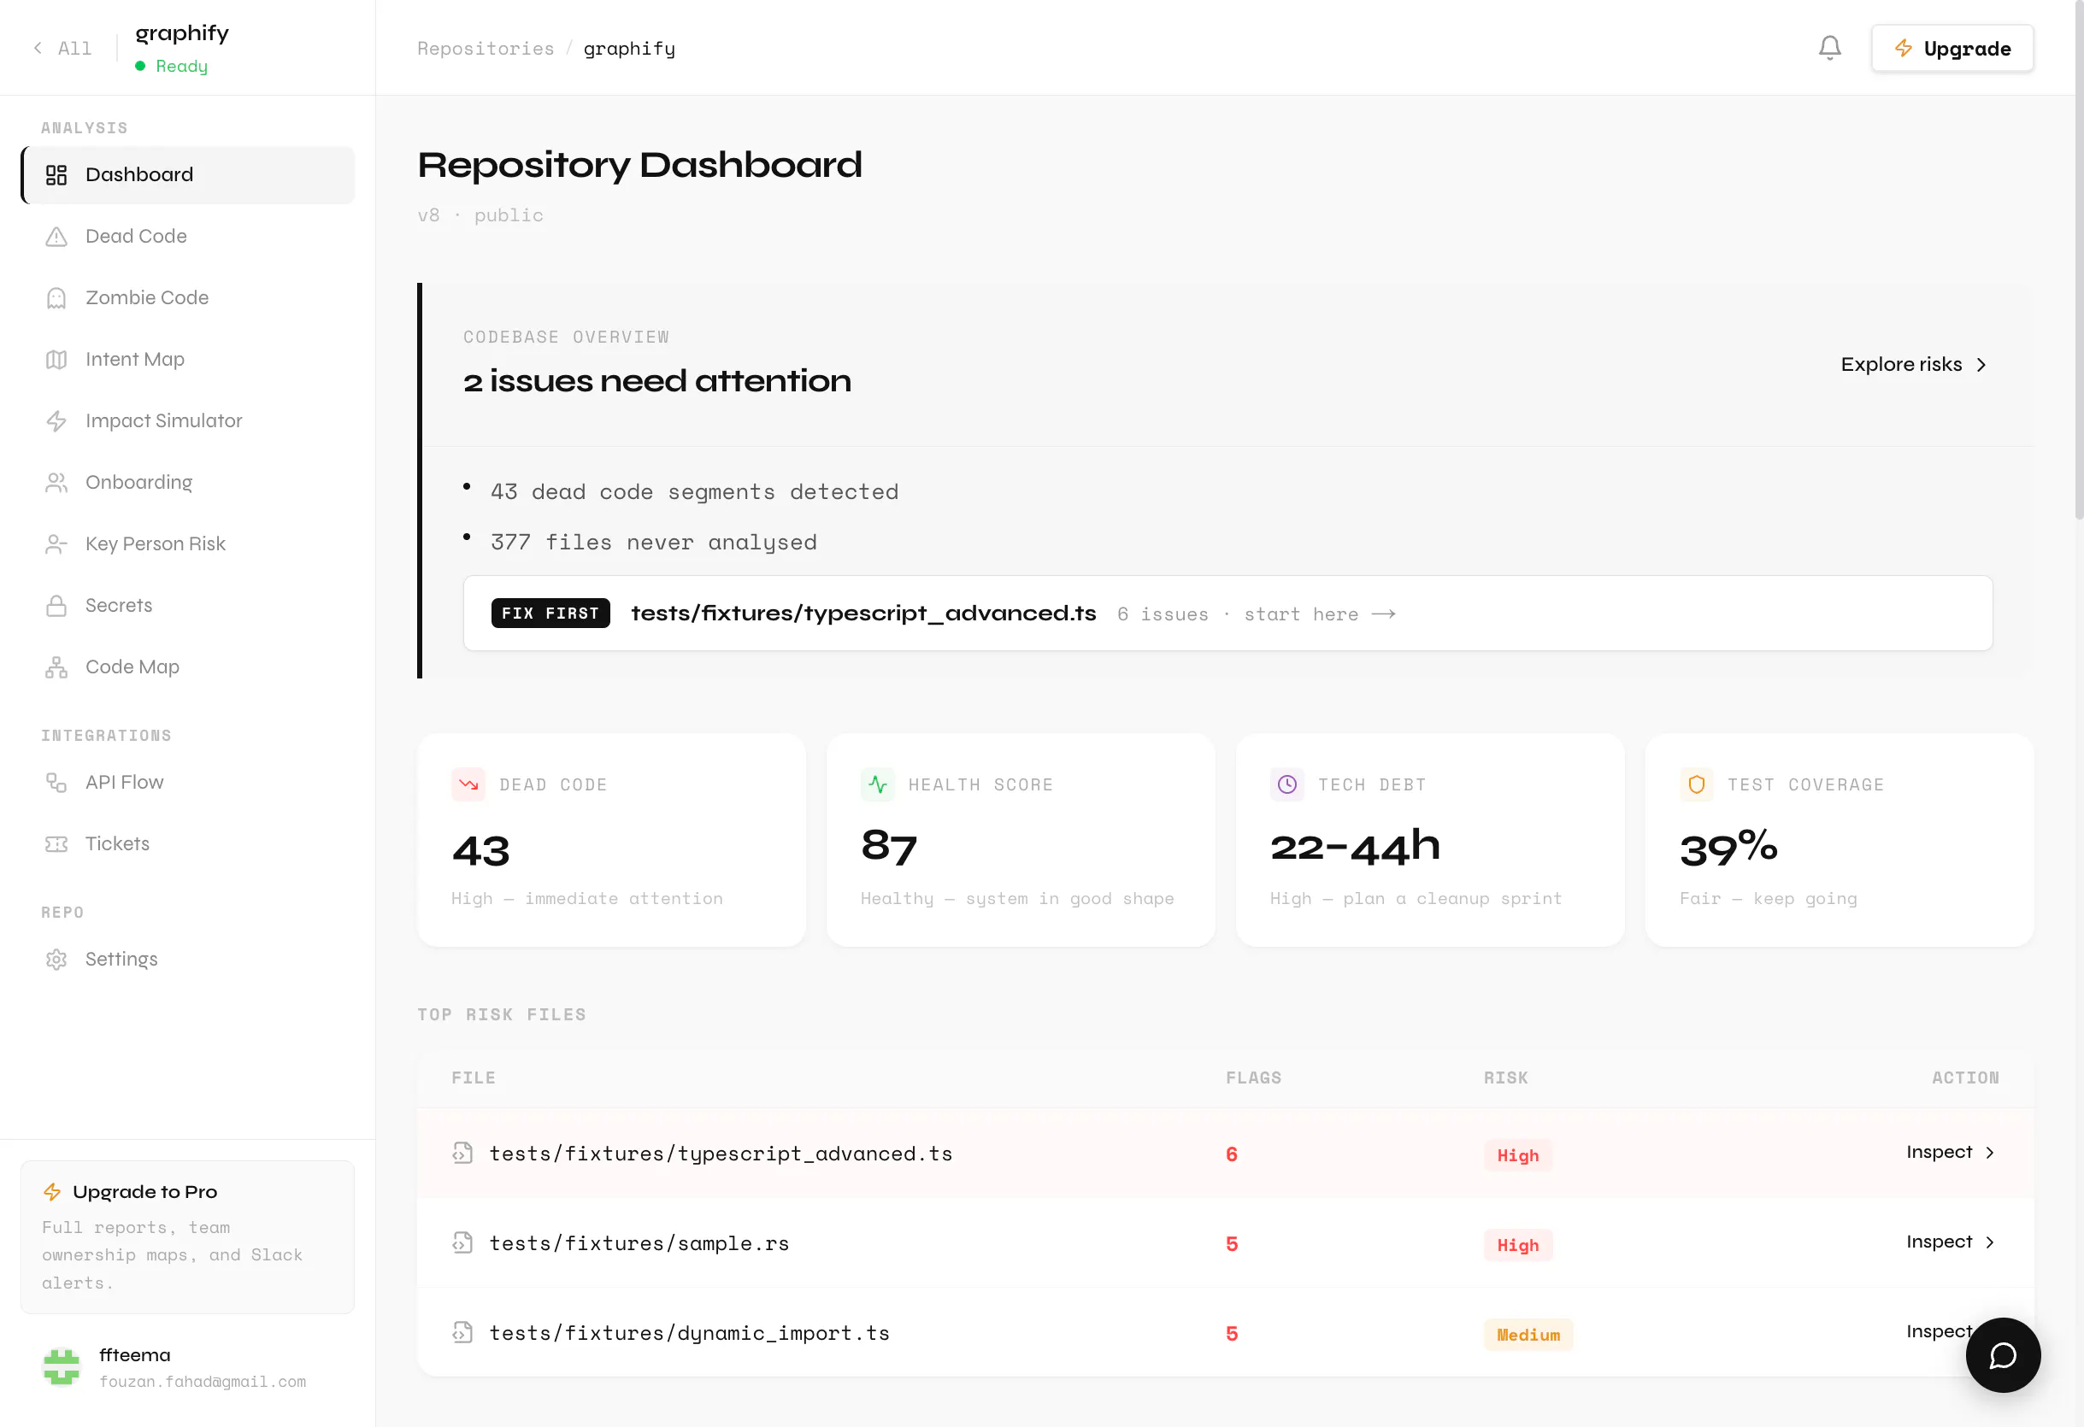Click the API Flow icon
The width and height of the screenshot is (2084, 1427).
coord(56,783)
